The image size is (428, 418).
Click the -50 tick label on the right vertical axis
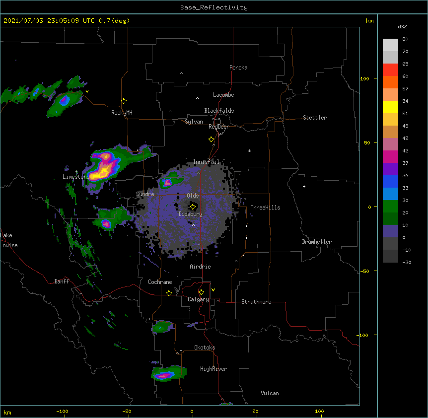(x=364, y=271)
